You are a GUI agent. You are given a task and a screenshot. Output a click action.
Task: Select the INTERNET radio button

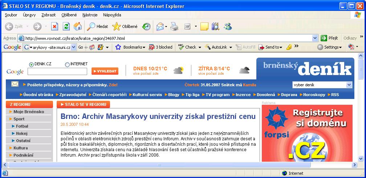67,65
